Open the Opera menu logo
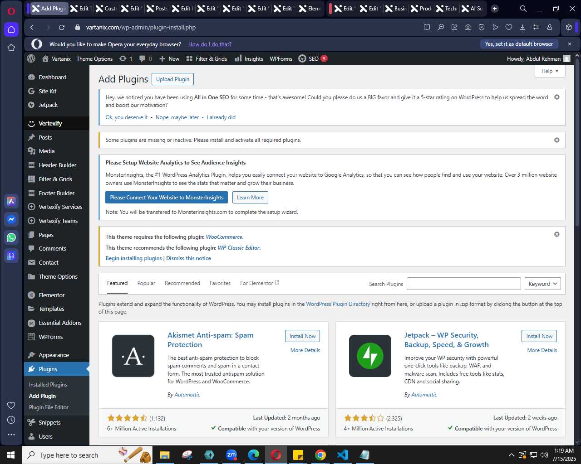 [11, 11]
